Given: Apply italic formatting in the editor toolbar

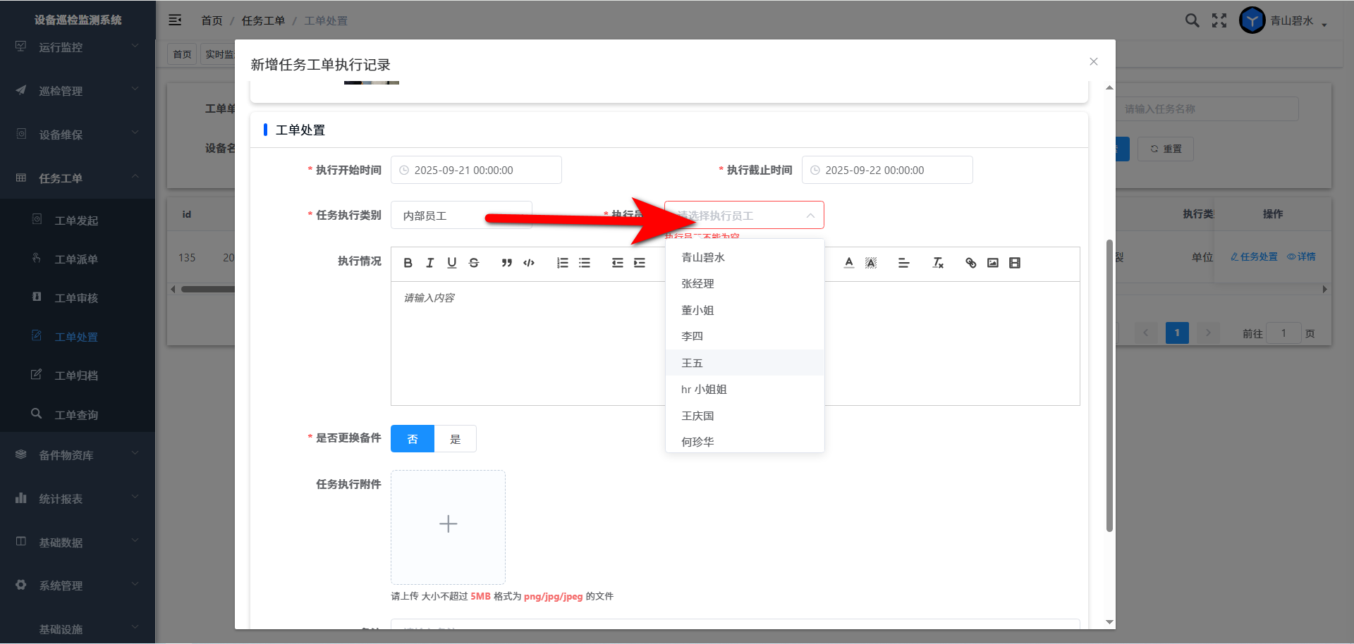Looking at the screenshot, I should click(429, 263).
